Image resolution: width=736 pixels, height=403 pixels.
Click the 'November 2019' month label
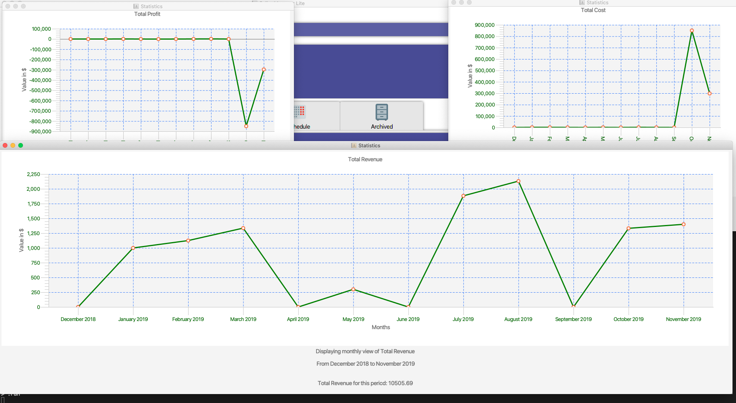[684, 319]
